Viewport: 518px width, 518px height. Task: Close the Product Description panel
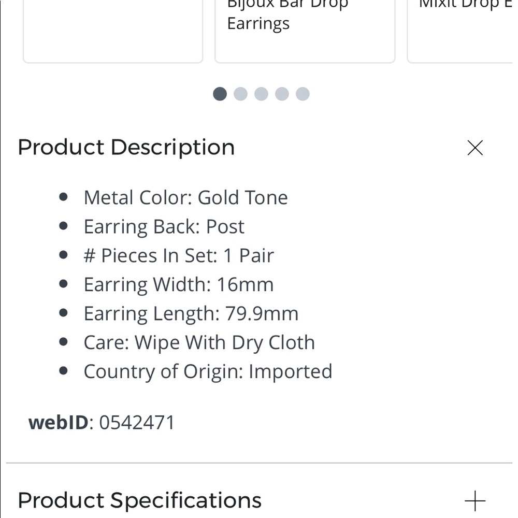pyautogui.click(x=474, y=148)
